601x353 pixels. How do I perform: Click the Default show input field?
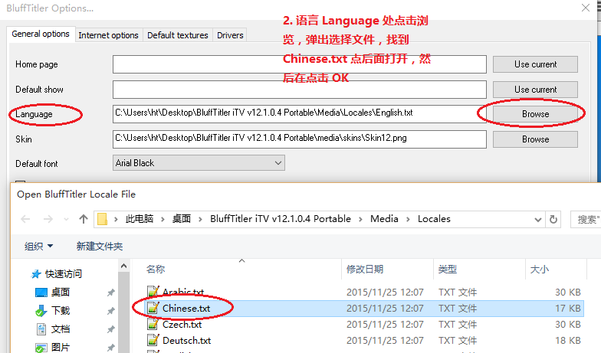299,89
